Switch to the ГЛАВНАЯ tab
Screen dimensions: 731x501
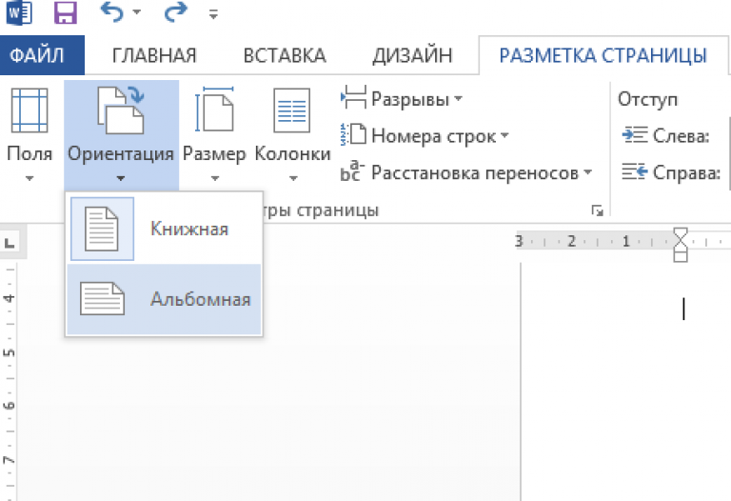(154, 55)
